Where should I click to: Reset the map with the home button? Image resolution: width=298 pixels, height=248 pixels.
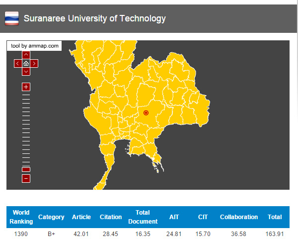[26, 63]
